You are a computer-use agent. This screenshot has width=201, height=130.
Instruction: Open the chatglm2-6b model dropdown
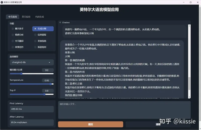tap(32, 62)
